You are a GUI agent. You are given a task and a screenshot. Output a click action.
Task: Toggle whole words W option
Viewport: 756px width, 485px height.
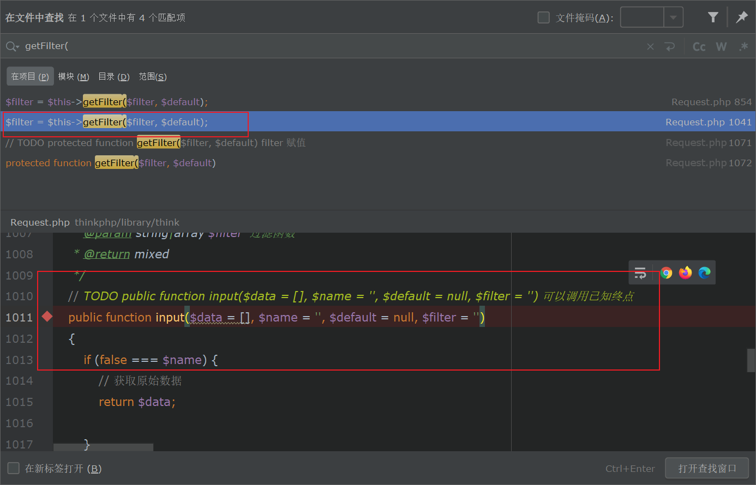721,47
